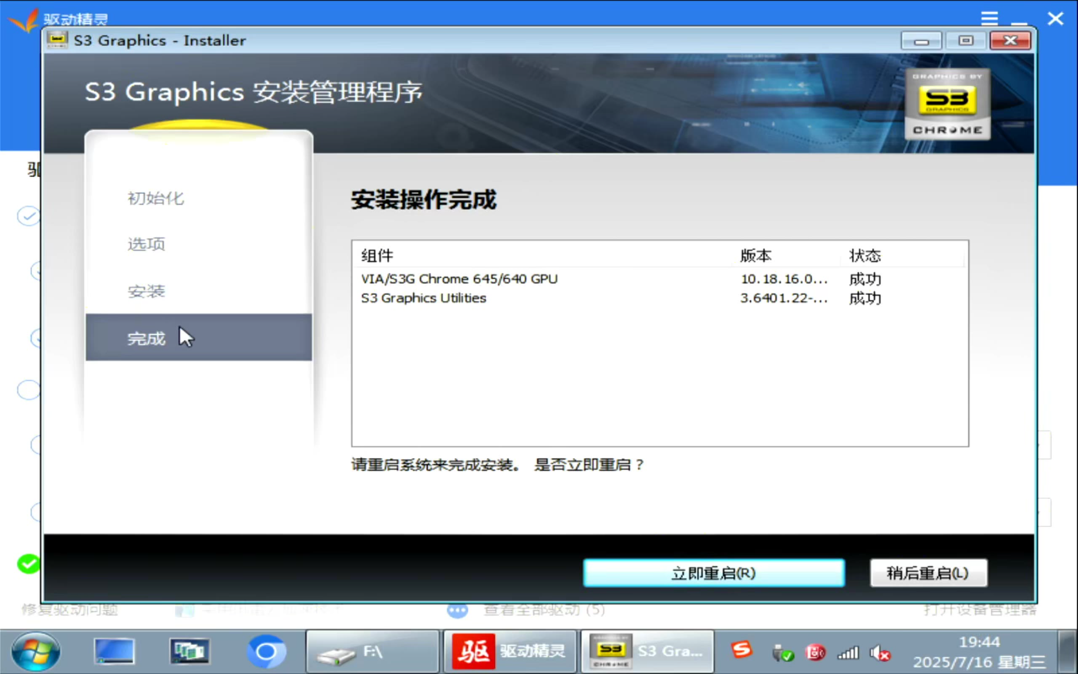Open the Windows Start menu

[36, 652]
